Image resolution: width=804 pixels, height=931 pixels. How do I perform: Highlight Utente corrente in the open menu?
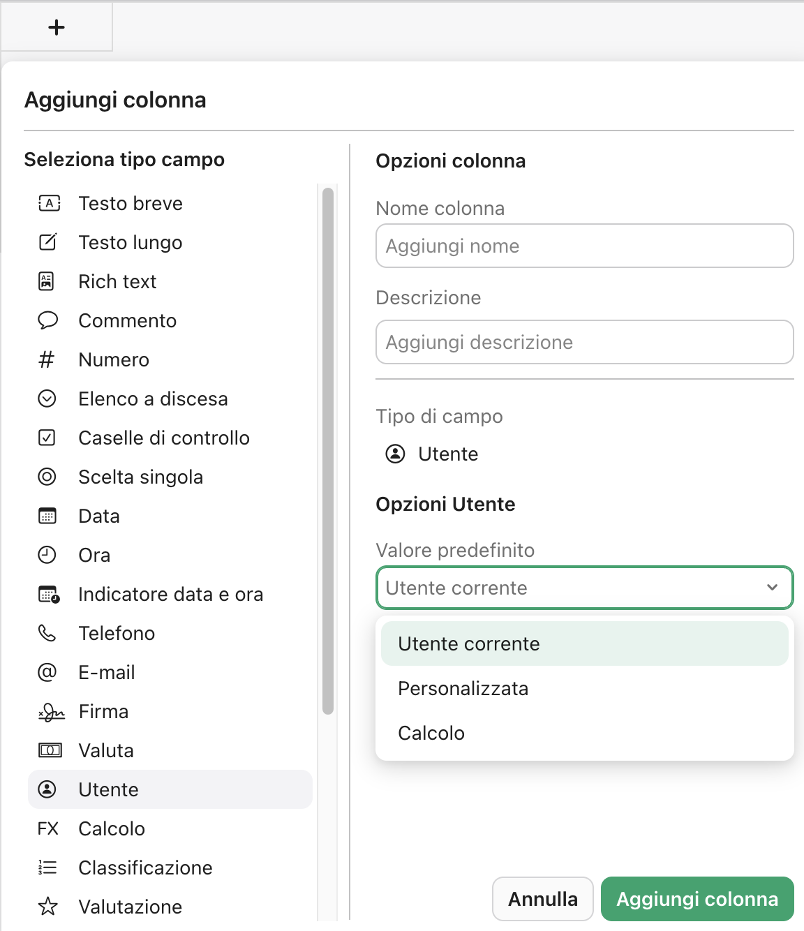[468, 643]
